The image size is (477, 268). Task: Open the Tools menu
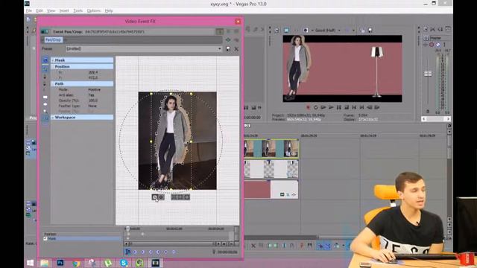(78, 10)
